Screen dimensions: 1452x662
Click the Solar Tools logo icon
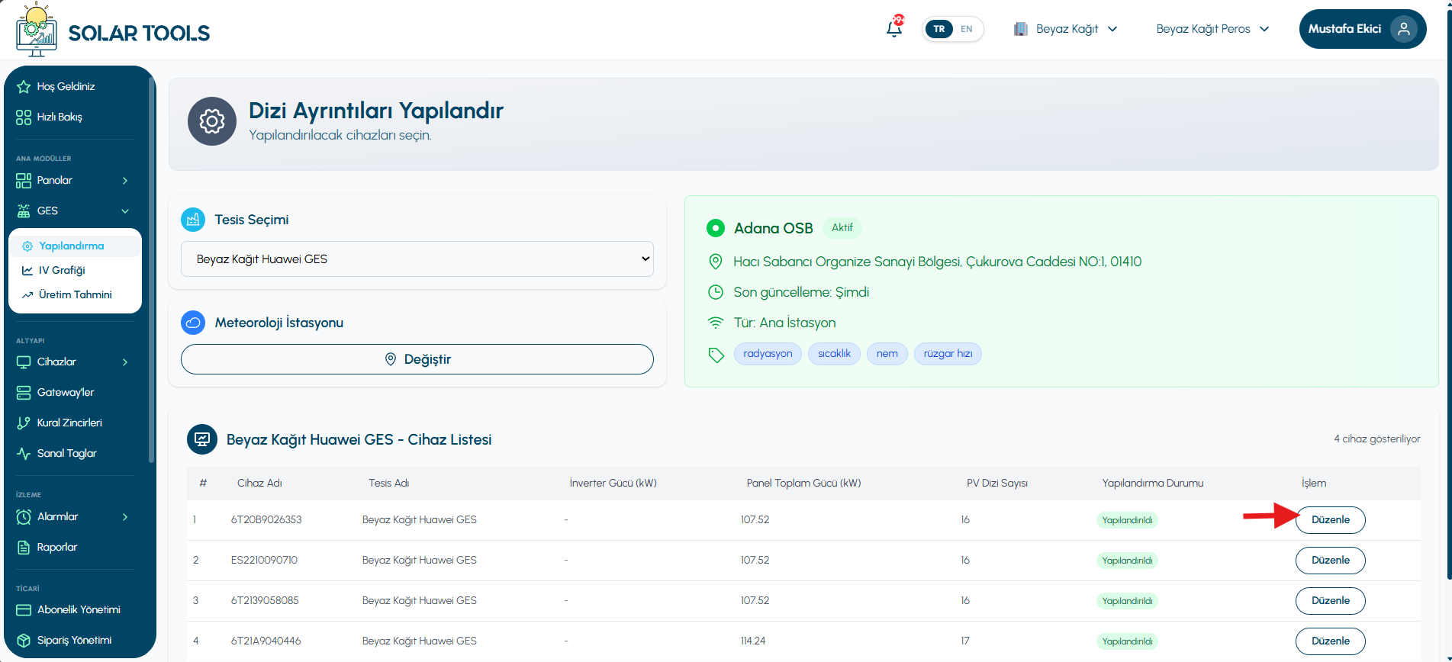[x=37, y=30]
